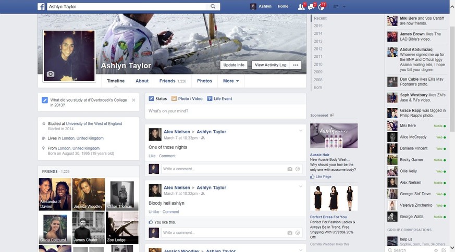Click the Facebook logo icon
Image resolution: width=455 pixels, height=252 pixels.
pyautogui.click(x=41, y=6)
